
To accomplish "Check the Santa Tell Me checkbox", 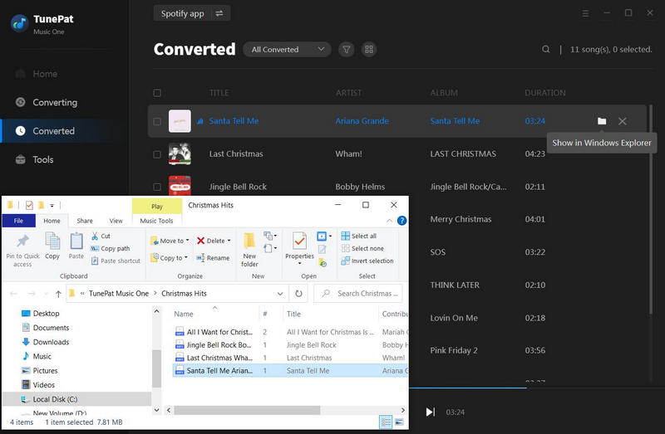I will pos(158,121).
